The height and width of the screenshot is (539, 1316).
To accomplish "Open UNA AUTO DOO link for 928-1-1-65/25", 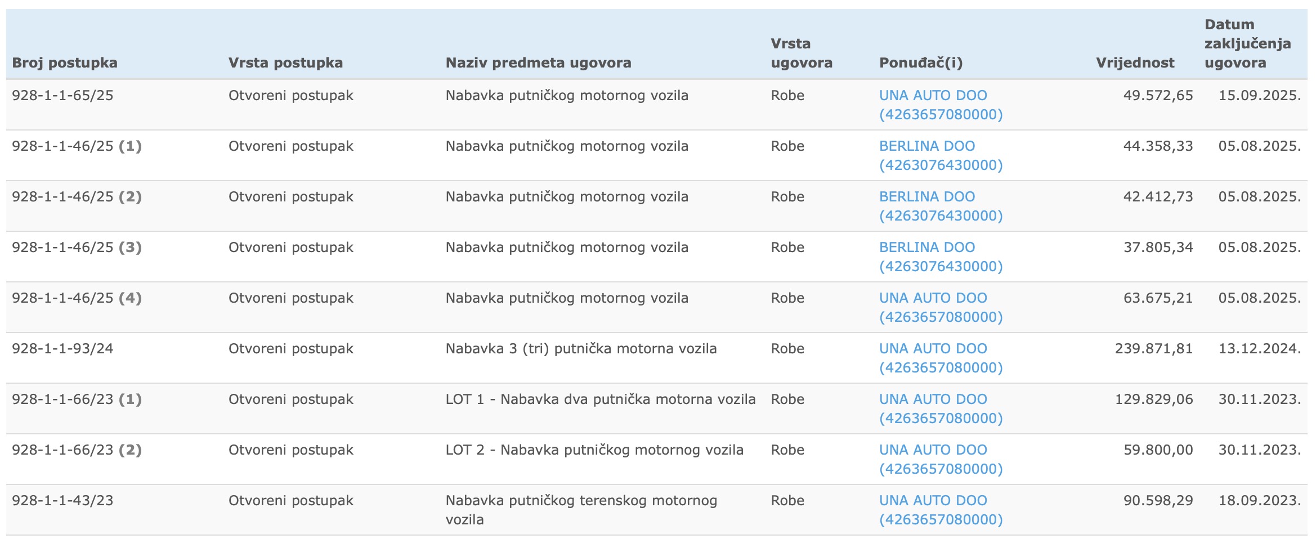I will (x=941, y=105).
